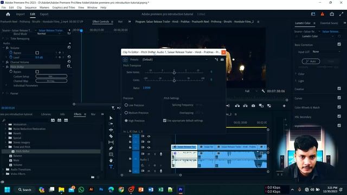Select Low Precision radio button
347x195 pixels.
coord(126,105)
